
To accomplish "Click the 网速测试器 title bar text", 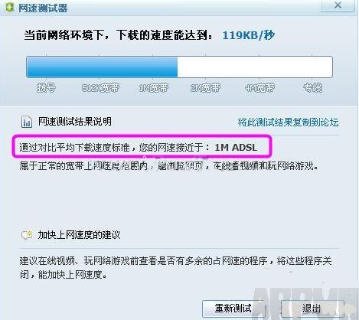I will (x=43, y=8).
